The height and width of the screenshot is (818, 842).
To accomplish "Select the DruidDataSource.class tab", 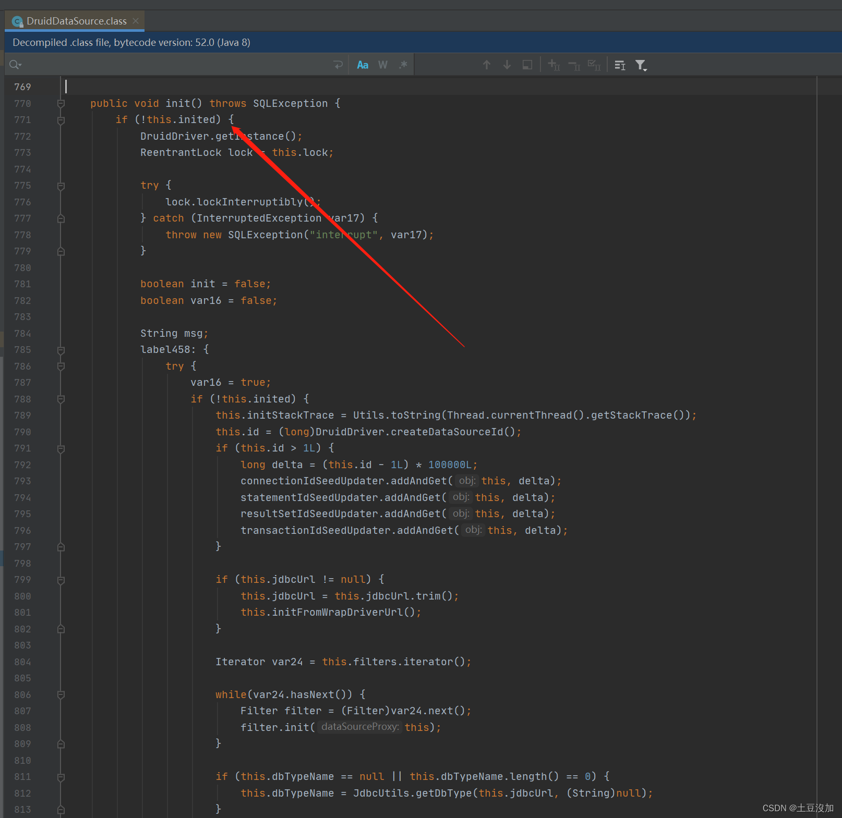I will click(x=75, y=21).
